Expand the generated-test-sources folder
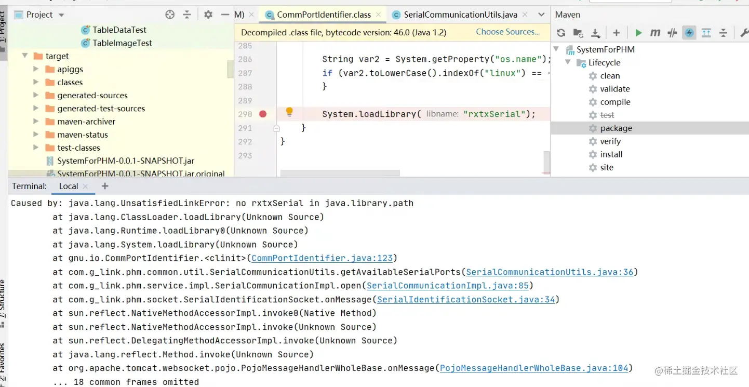 click(x=36, y=108)
